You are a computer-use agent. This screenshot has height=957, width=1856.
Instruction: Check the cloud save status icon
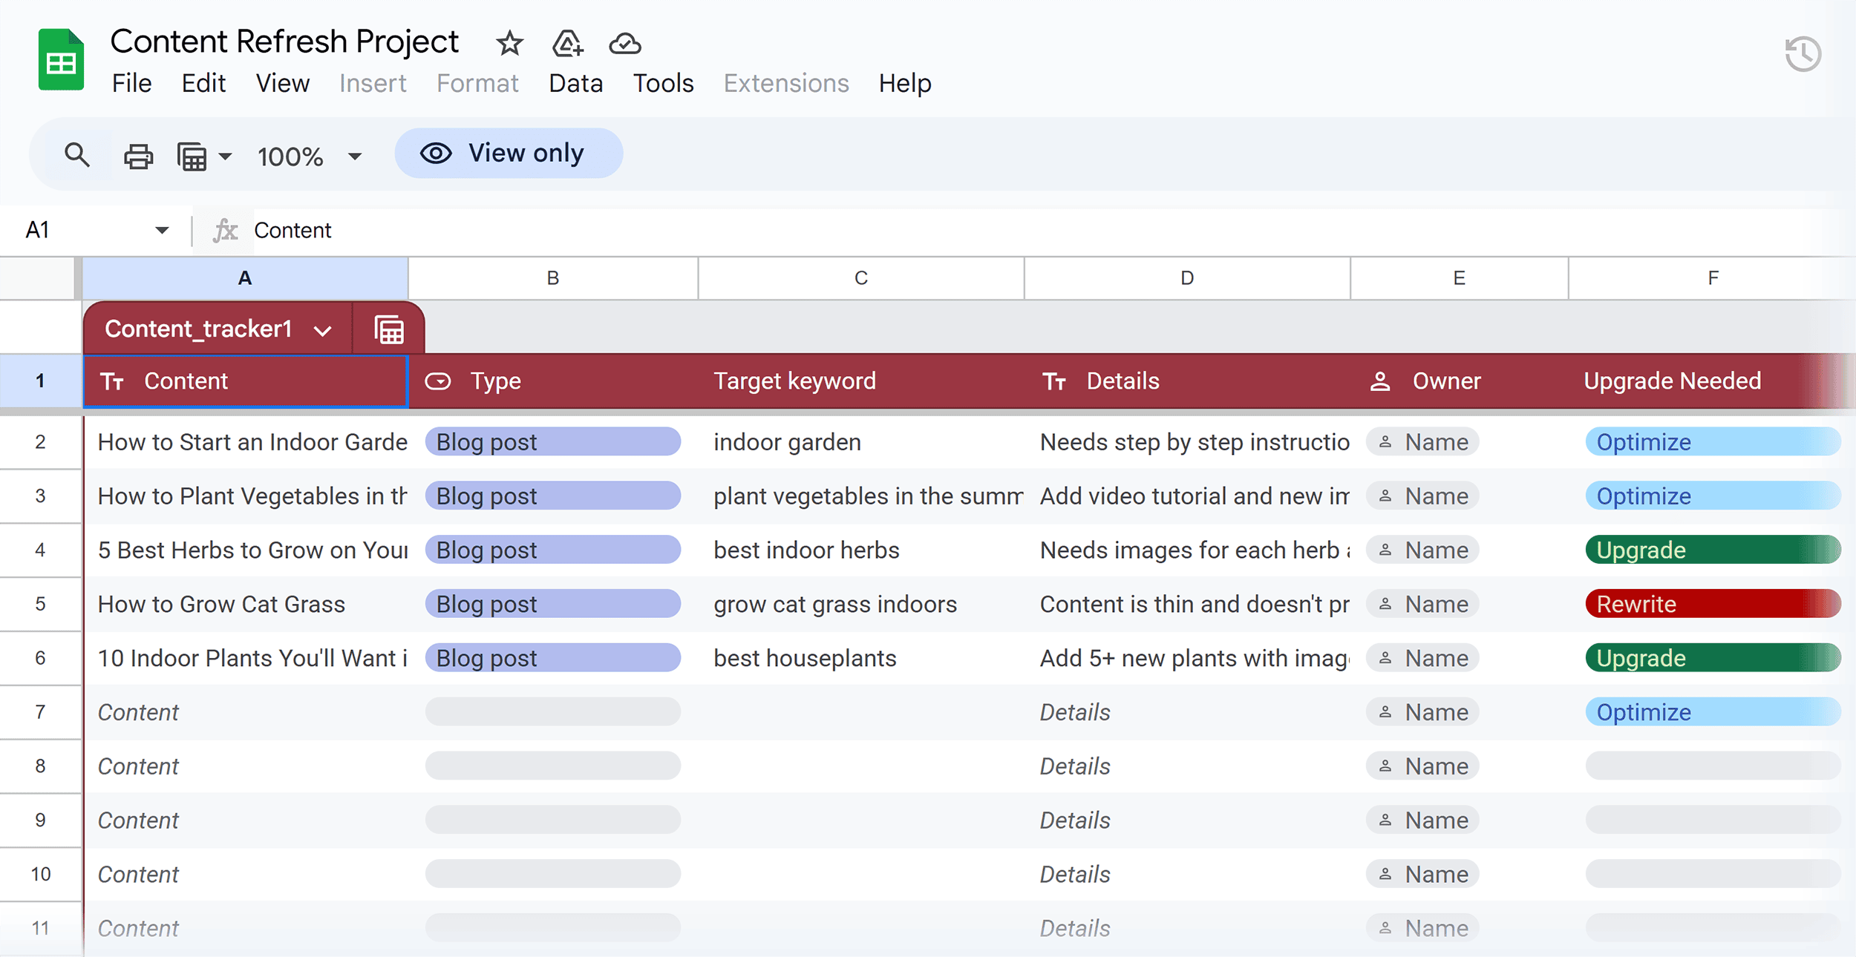(x=624, y=44)
